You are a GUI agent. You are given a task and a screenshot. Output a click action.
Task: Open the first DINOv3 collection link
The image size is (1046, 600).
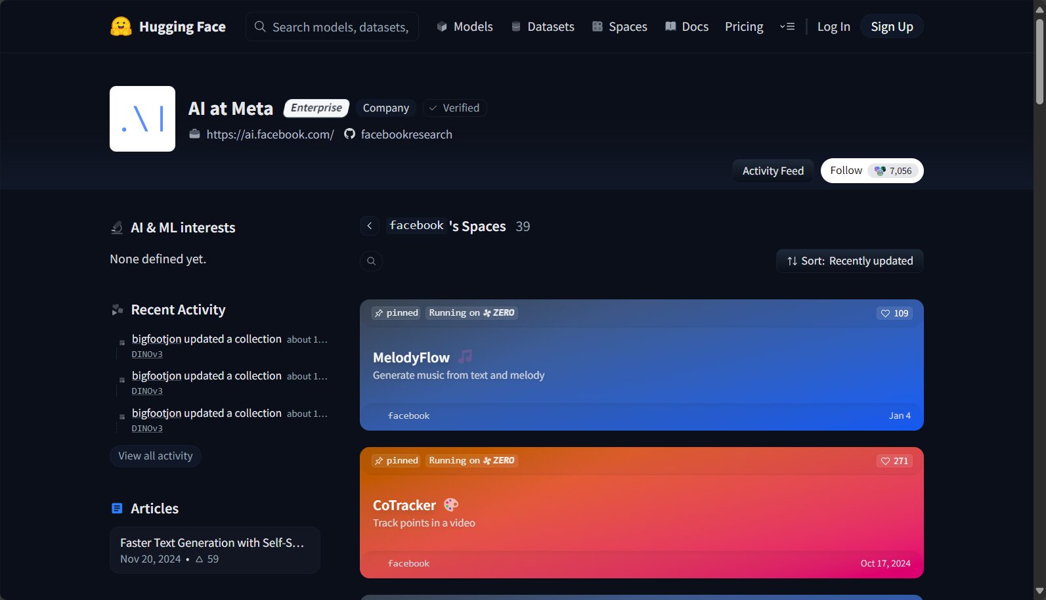(147, 354)
